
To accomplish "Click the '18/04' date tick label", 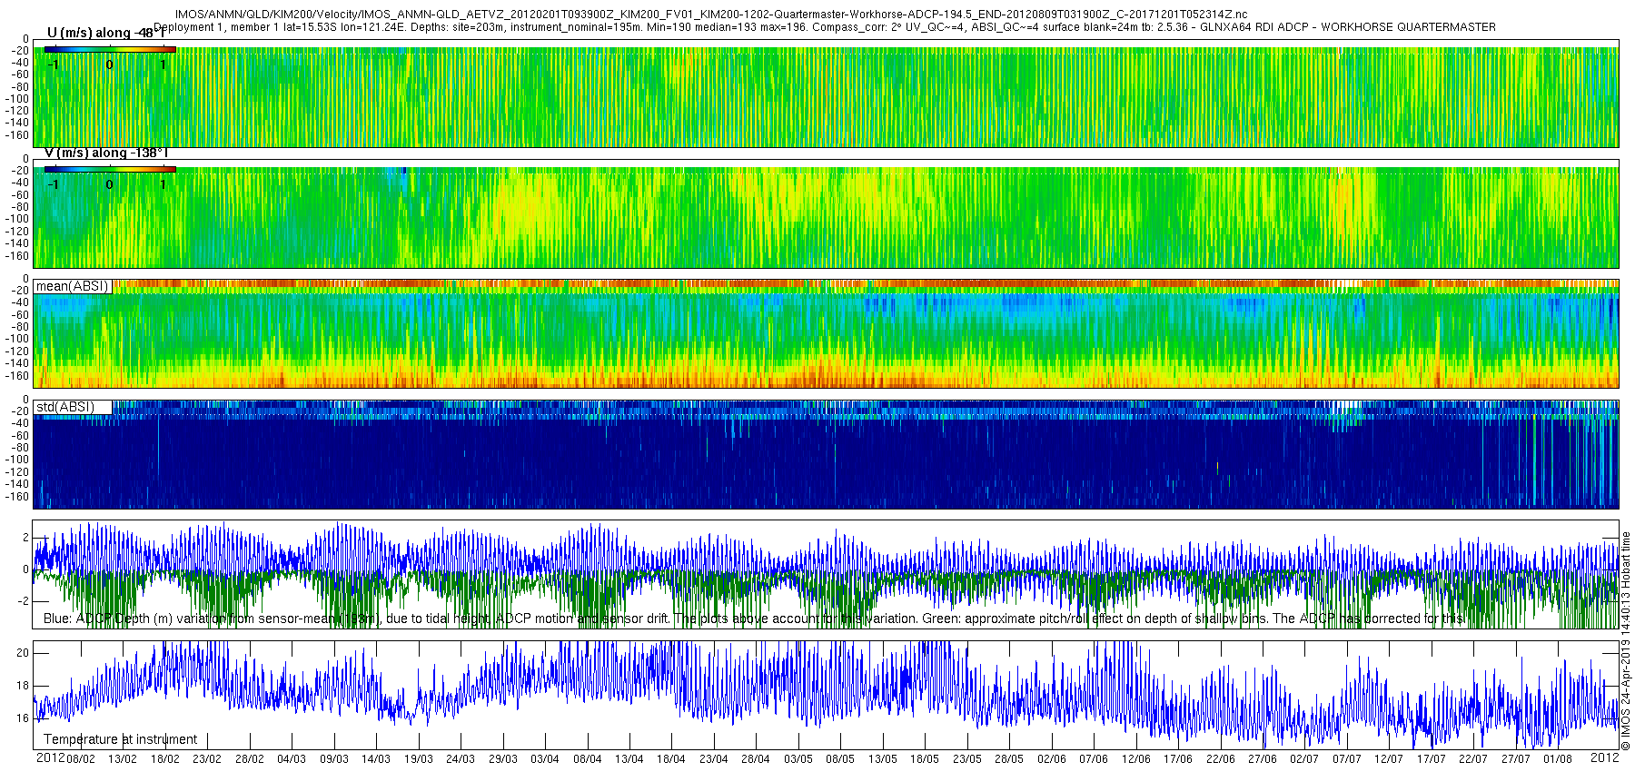I will (671, 759).
